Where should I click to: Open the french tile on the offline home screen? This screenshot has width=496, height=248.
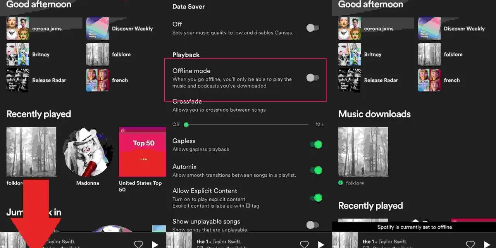[457, 80]
